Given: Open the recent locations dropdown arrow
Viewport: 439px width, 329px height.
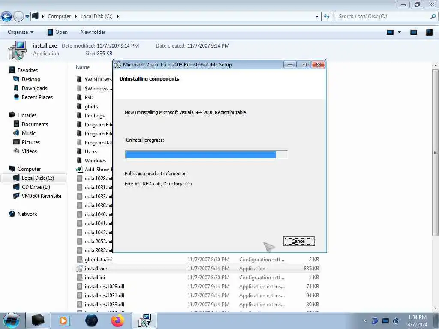Looking at the screenshot, I should pos(27,17).
